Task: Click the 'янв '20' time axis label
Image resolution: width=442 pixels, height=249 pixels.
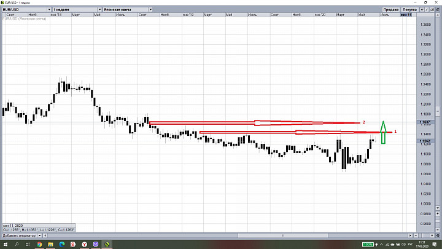Action: point(320,15)
